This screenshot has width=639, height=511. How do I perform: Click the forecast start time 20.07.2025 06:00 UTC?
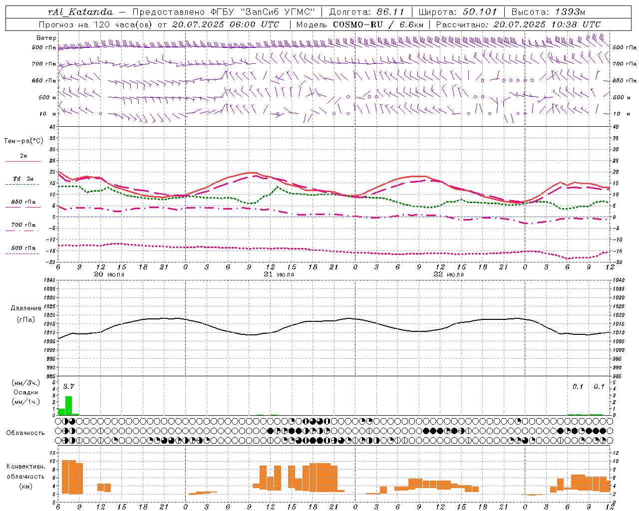tap(226, 24)
